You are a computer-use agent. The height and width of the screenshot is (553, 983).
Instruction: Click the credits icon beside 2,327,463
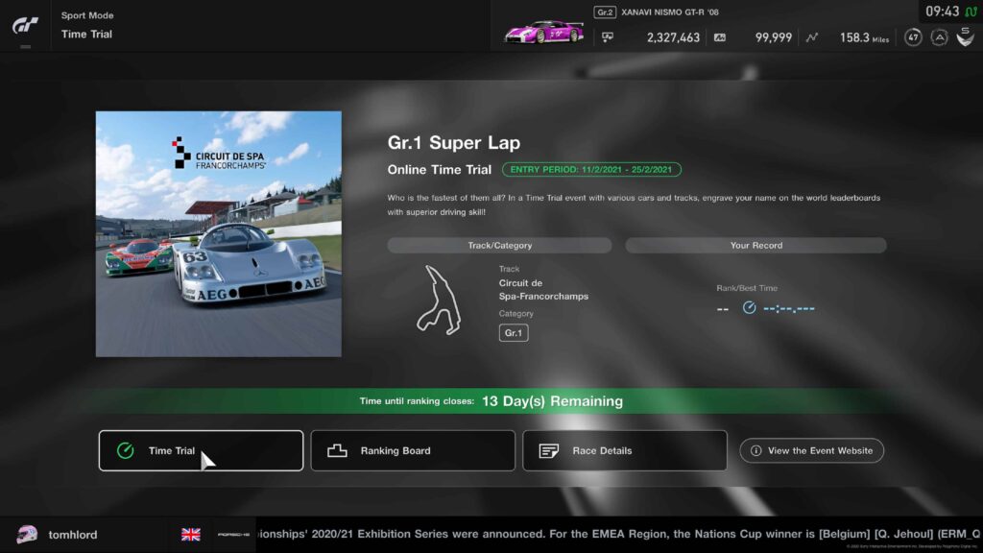point(608,37)
